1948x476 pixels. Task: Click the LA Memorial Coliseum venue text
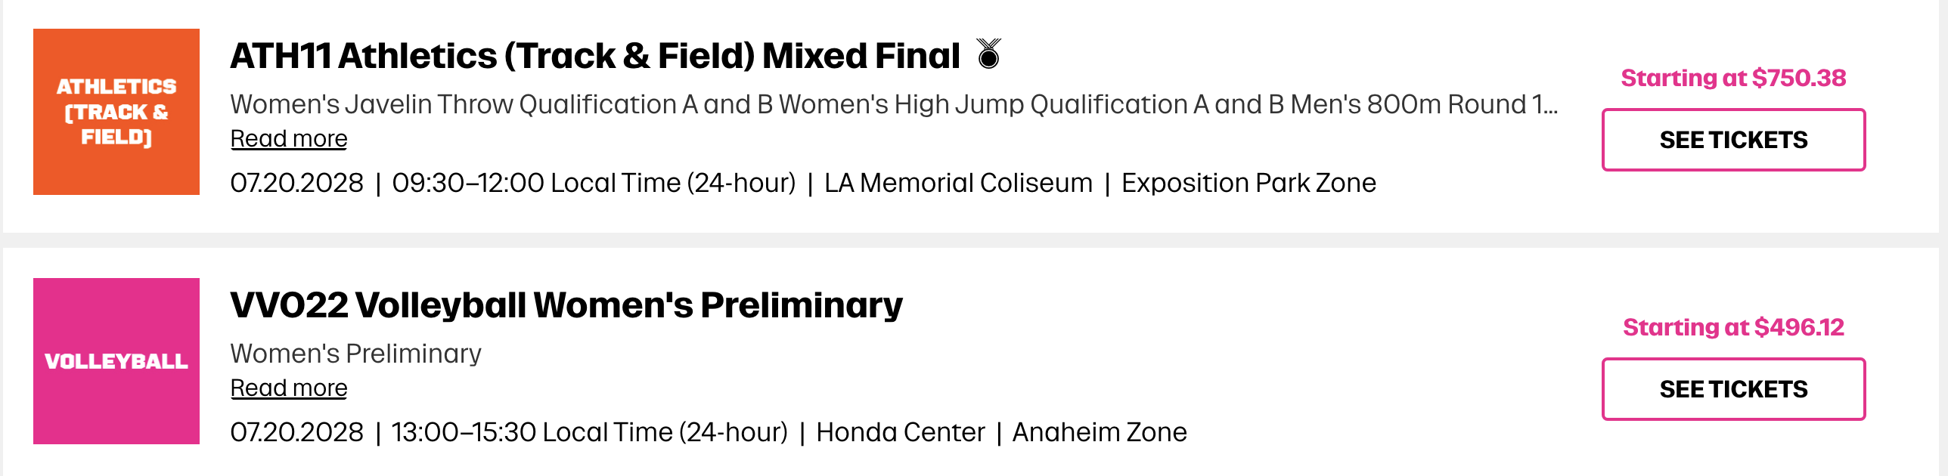pyautogui.click(x=958, y=183)
